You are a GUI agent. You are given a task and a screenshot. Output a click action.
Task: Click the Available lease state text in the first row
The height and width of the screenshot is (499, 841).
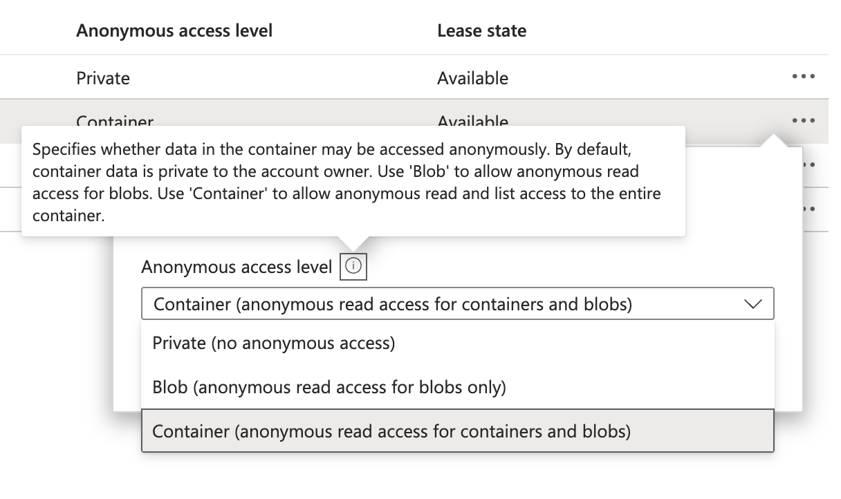click(473, 78)
